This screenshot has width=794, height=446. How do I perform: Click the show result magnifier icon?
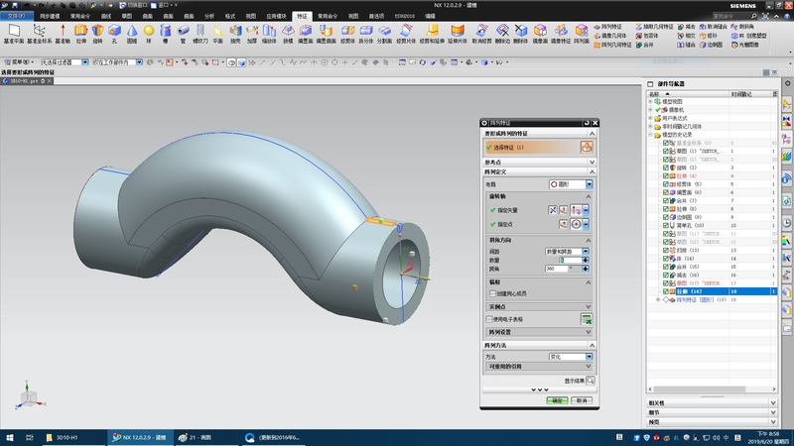[x=590, y=380]
